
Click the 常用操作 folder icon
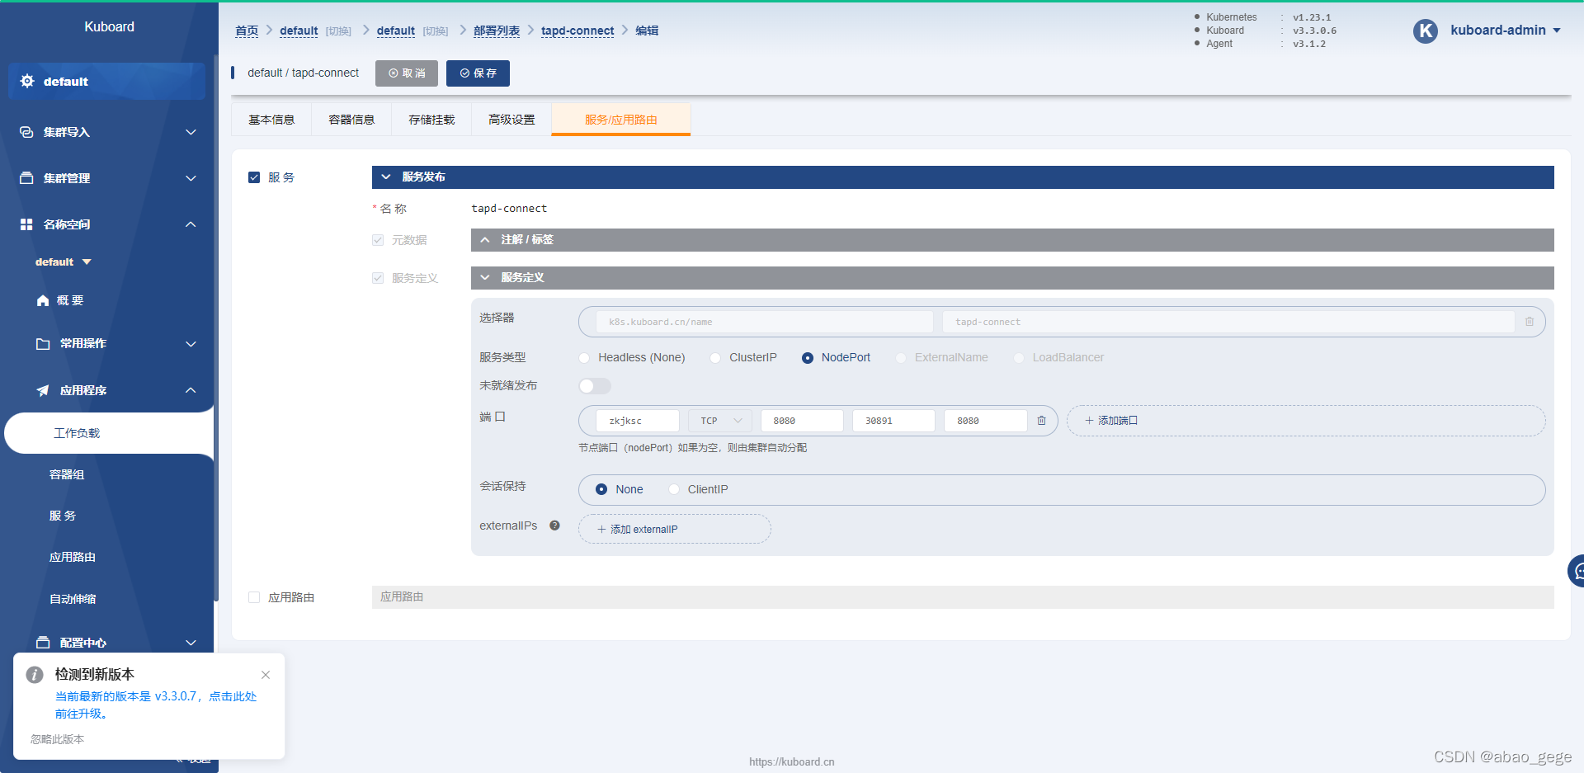(x=43, y=344)
